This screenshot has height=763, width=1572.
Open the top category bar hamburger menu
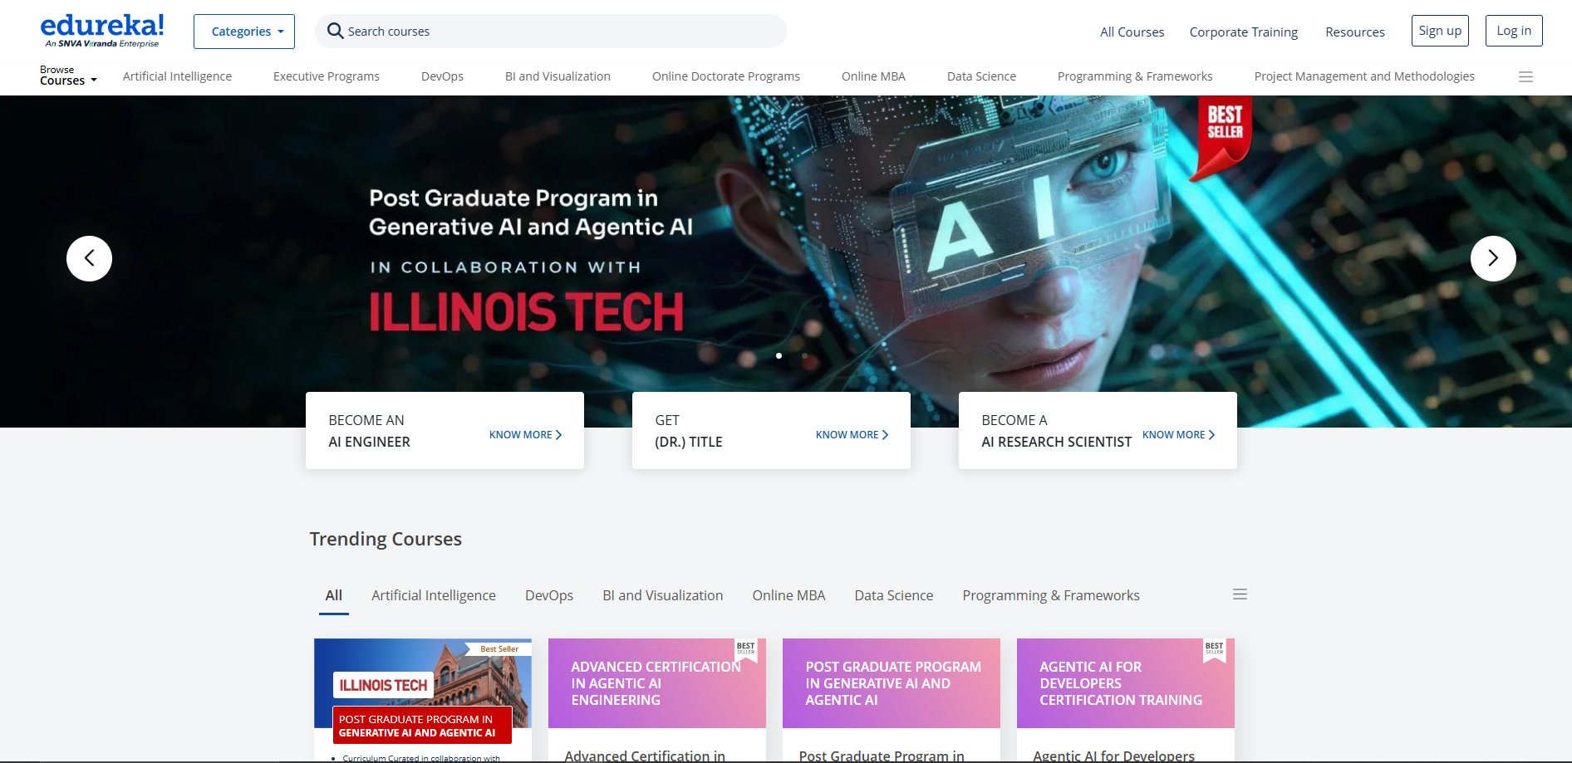1525,76
